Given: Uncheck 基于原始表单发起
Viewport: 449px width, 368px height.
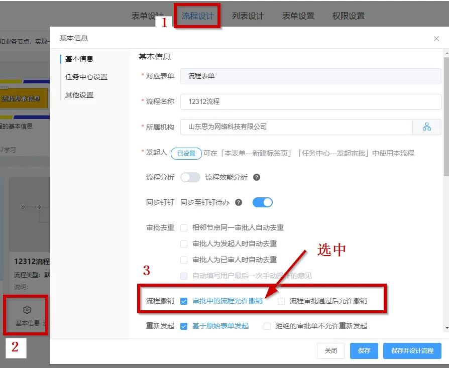Looking at the screenshot, I should pyautogui.click(x=184, y=326).
